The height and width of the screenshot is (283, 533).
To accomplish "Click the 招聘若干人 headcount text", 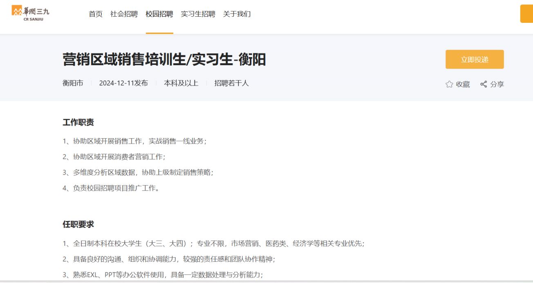I will [x=231, y=83].
